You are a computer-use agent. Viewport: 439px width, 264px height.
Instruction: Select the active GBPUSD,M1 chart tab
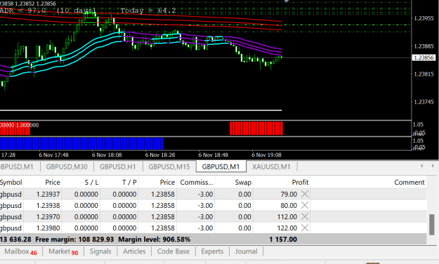(x=221, y=167)
